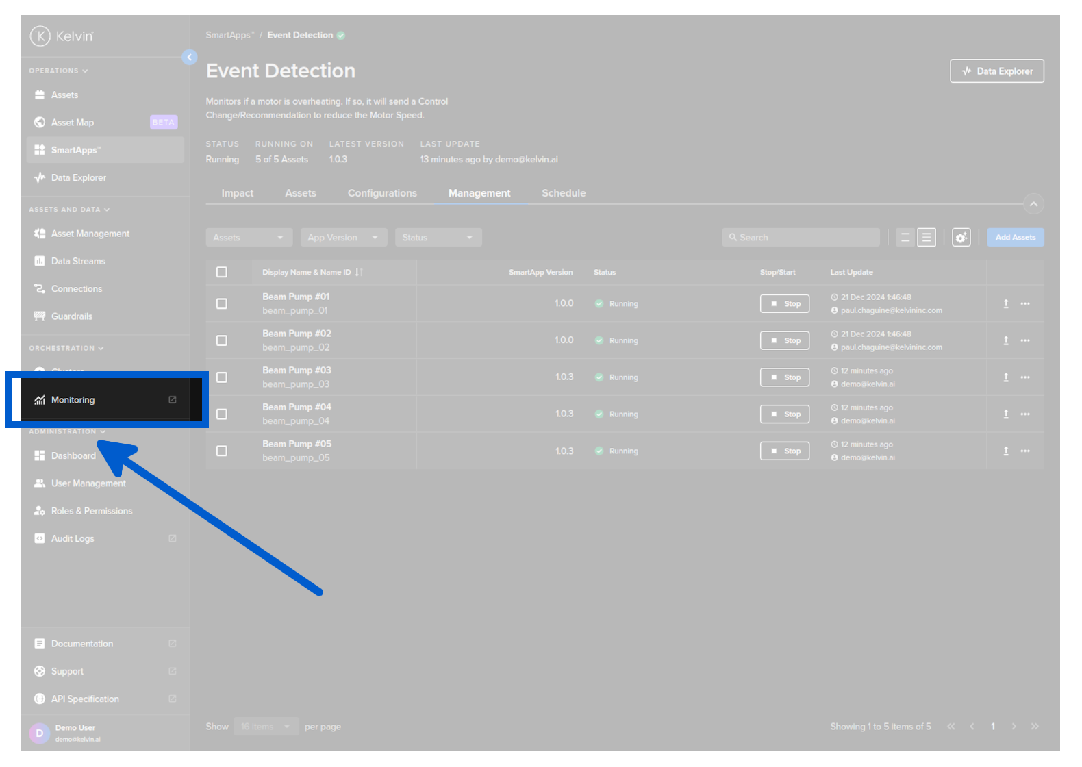Screen dimensions: 1082x767
Task: Open more options for Beam Pump #03
Action: tap(1024, 377)
